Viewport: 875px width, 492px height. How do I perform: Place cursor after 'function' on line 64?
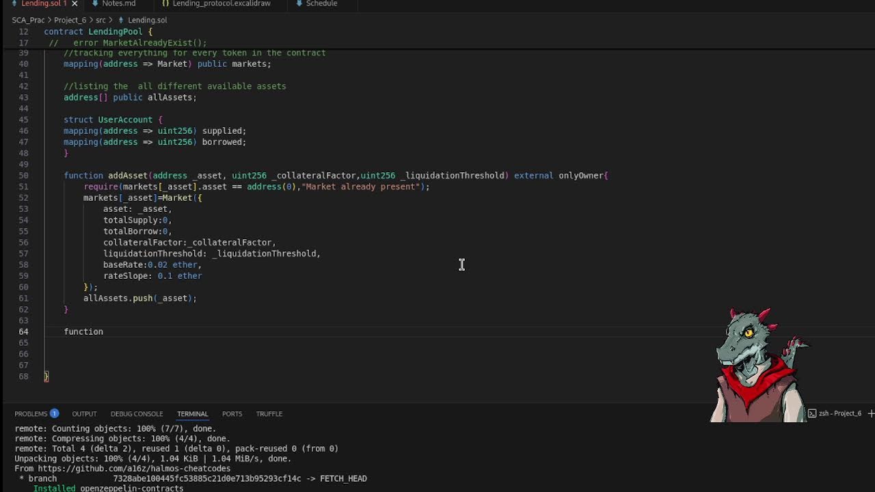click(x=104, y=331)
